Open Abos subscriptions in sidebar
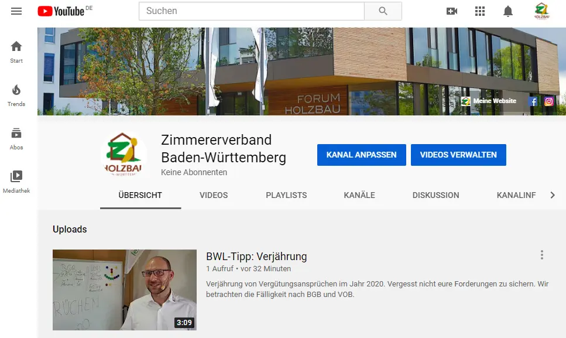Image resolution: width=566 pixels, height=338 pixels. coord(16,139)
